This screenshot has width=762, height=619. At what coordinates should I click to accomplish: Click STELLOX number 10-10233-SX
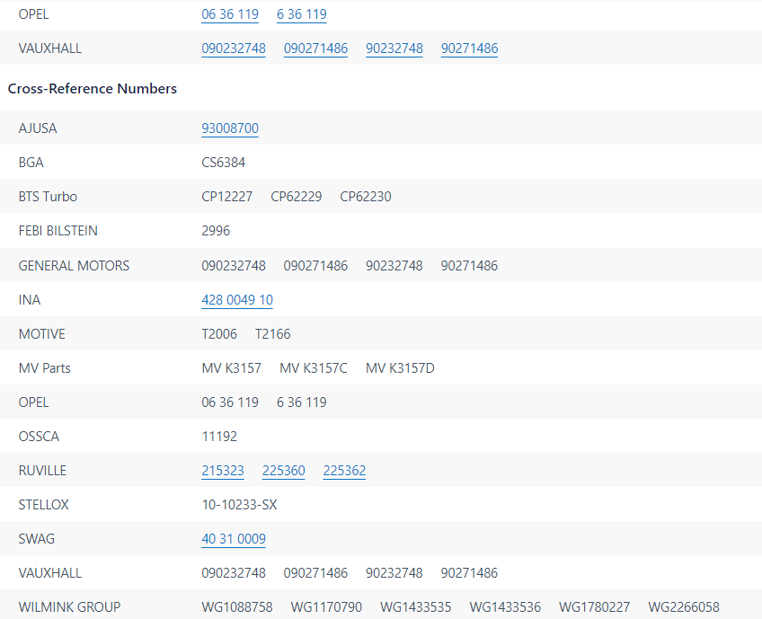pos(239,505)
